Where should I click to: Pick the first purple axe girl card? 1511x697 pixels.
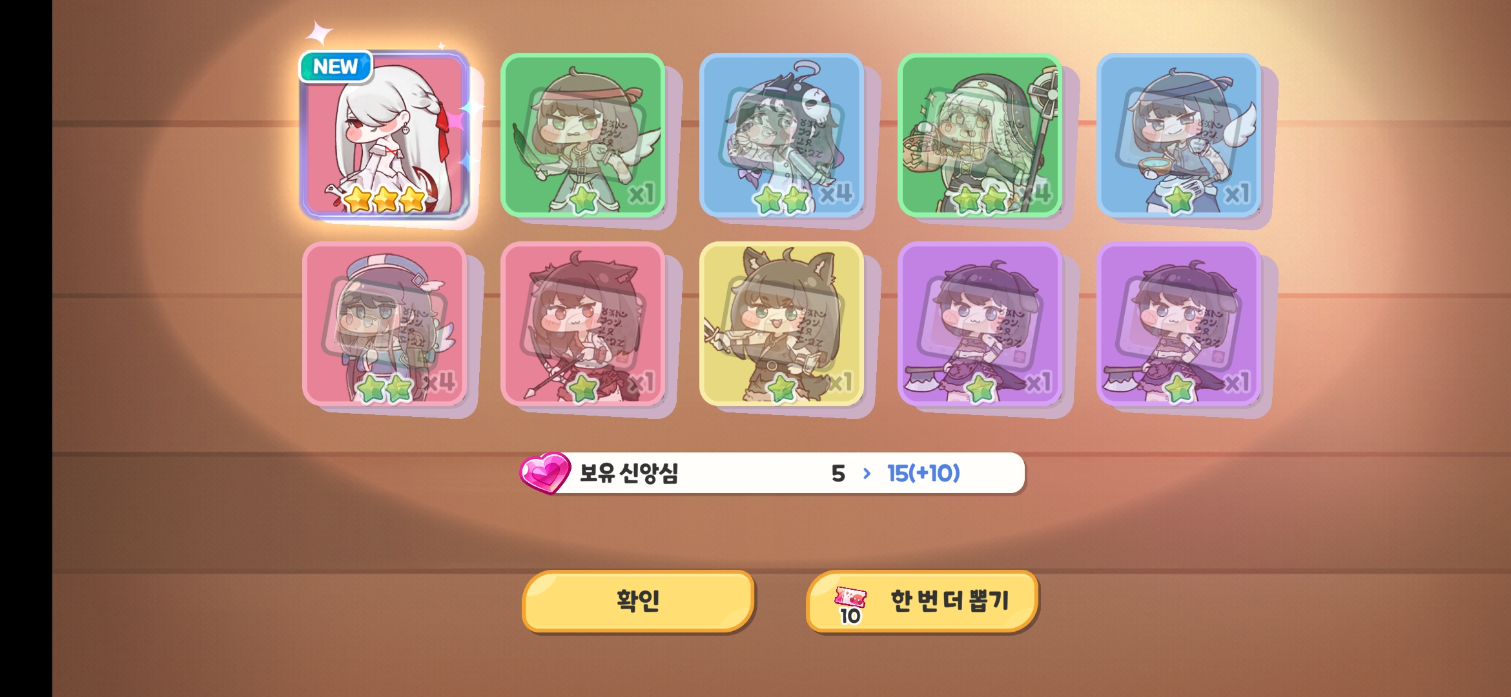tap(980, 324)
